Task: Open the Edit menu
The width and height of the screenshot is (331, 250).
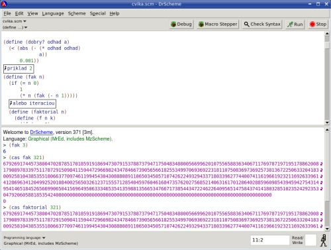Action: pos(19,13)
